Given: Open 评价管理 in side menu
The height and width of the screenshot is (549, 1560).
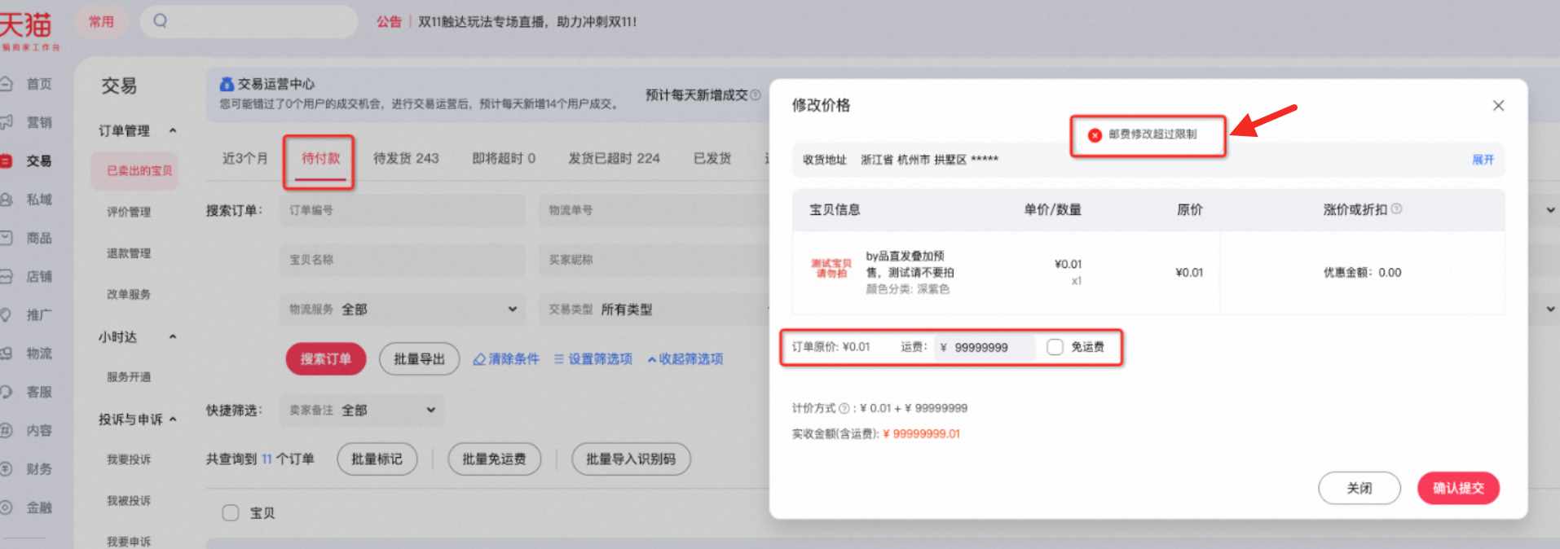Looking at the screenshot, I should coord(129,212).
